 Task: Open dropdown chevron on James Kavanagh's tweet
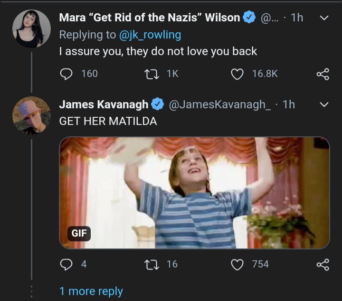[x=324, y=104]
